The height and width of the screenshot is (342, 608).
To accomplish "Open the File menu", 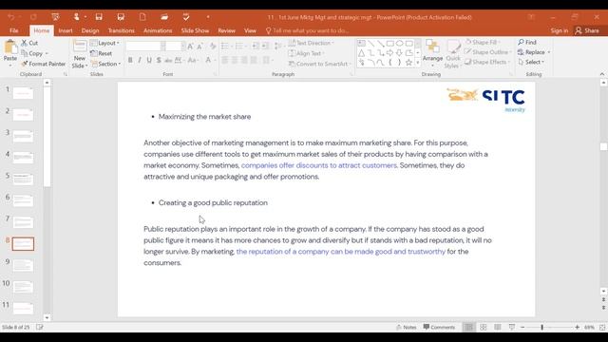I will click(x=14, y=30).
